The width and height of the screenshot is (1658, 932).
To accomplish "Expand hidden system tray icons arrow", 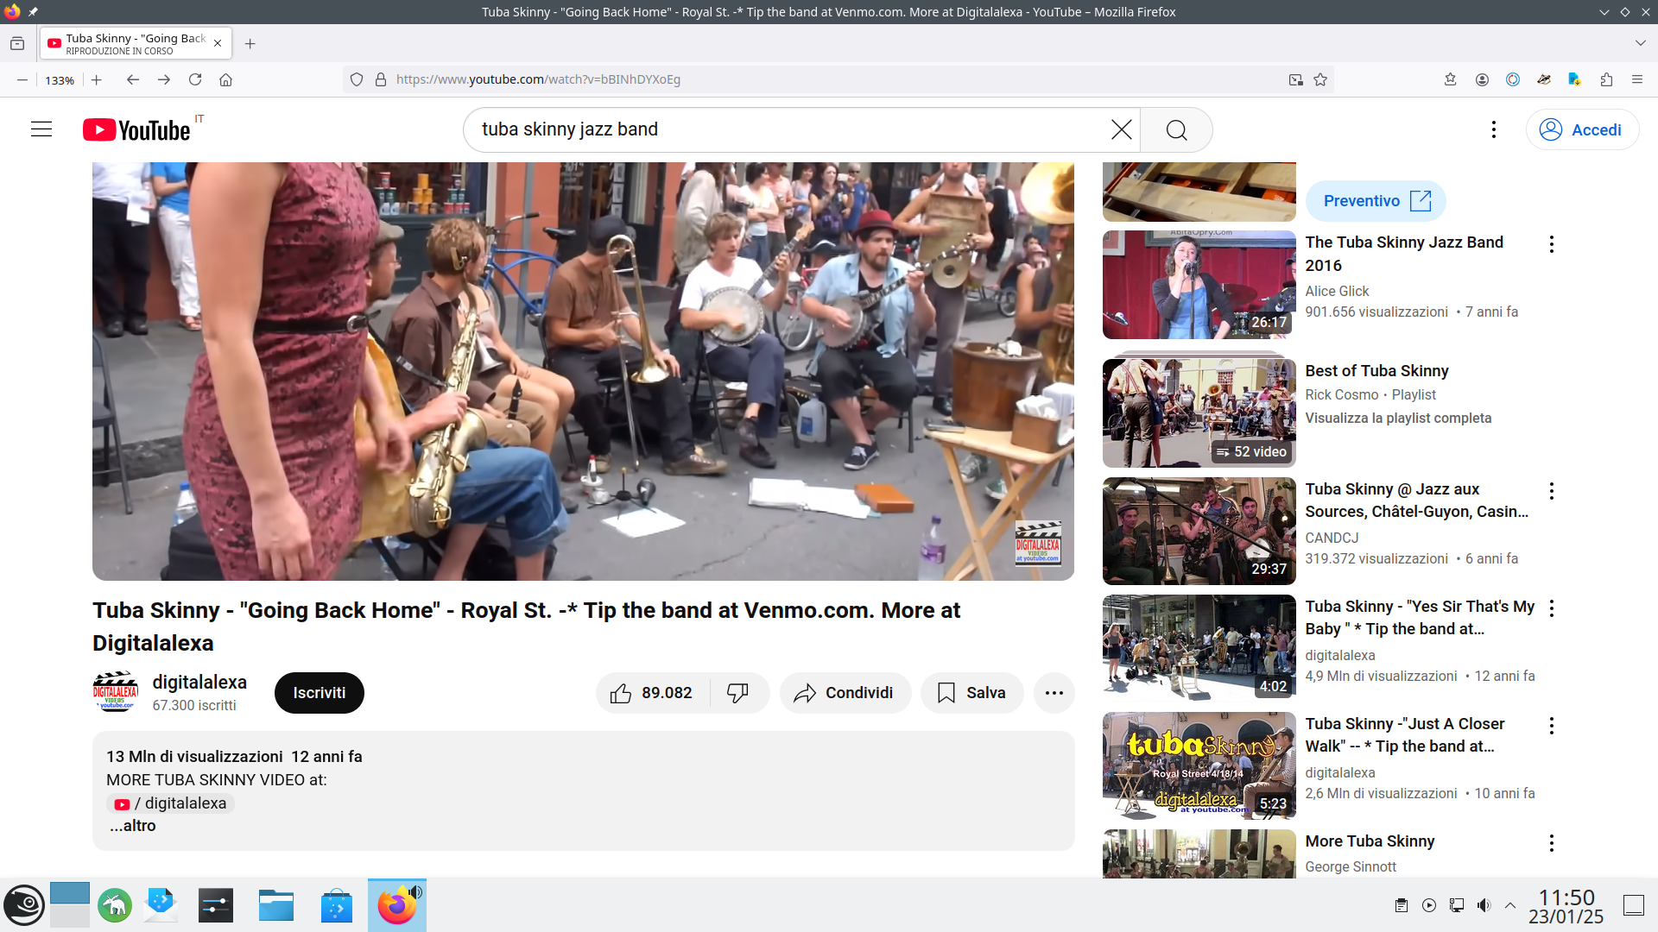I will point(1510,905).
